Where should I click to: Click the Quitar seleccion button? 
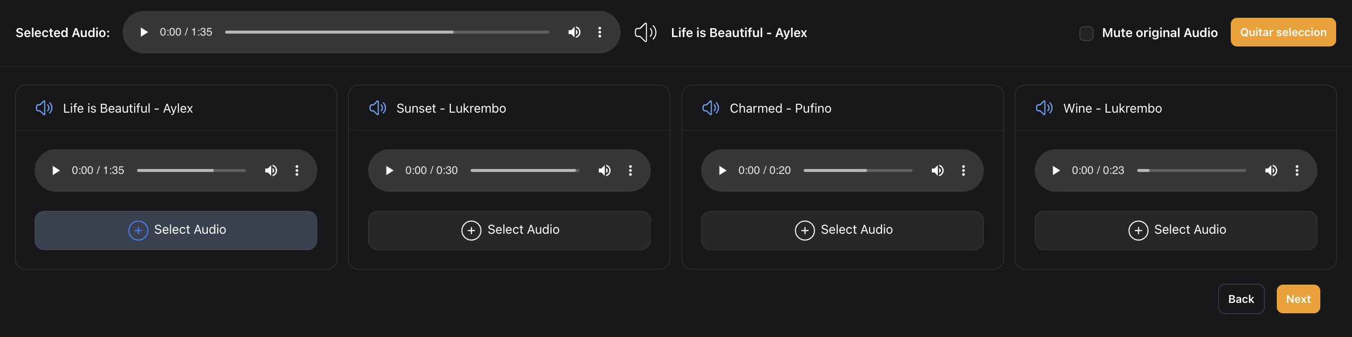coord(1282,33)
